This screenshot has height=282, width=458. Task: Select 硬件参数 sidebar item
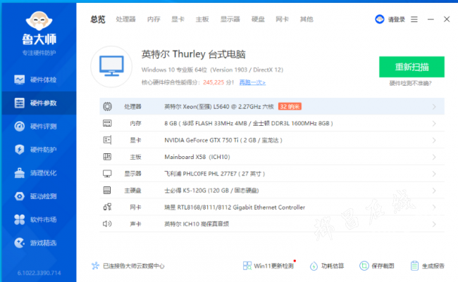(x=39, y=103)
